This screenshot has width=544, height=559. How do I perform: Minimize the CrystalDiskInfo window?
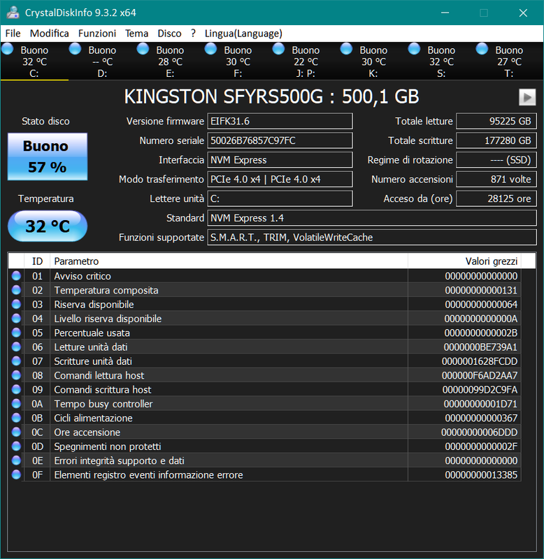(445, 13)
